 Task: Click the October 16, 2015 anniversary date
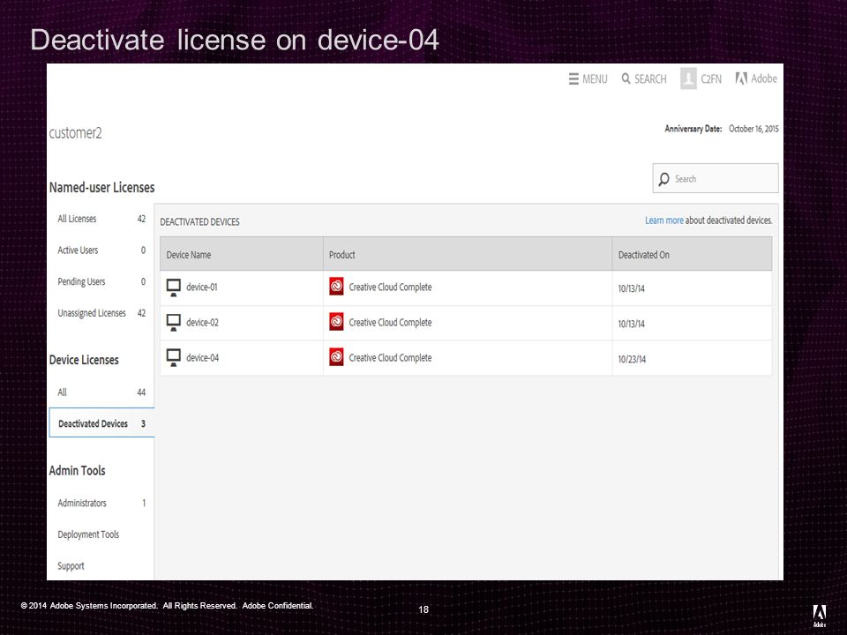coord(753,129)
